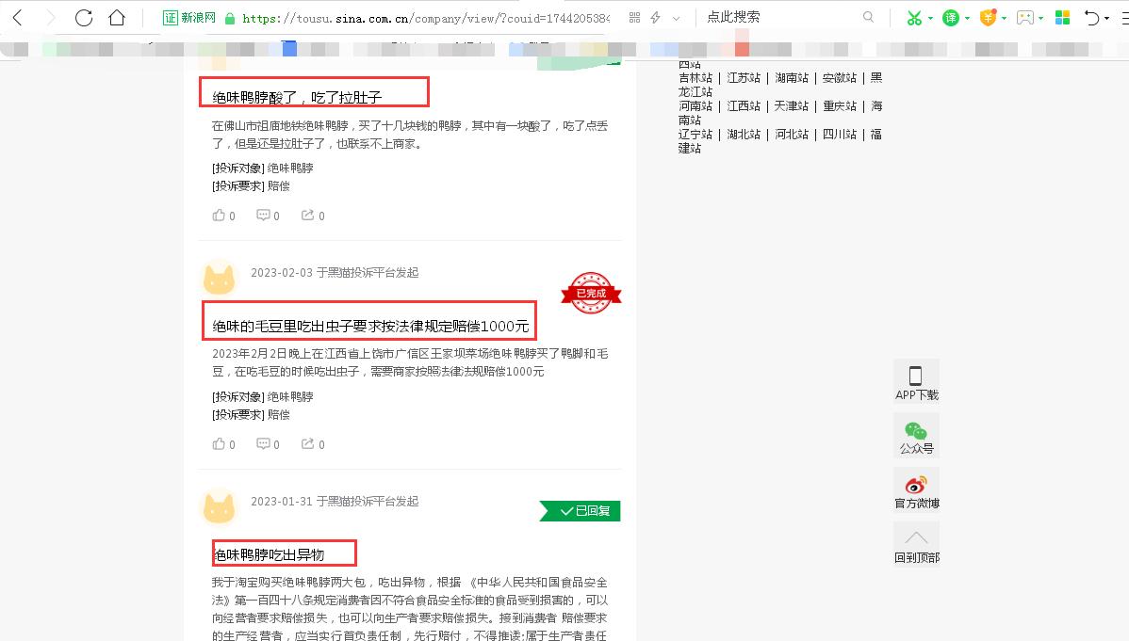Open the 湖南站 station link
The width and height of the screenshot is (1129, 641).
click(x=792, y=77)
